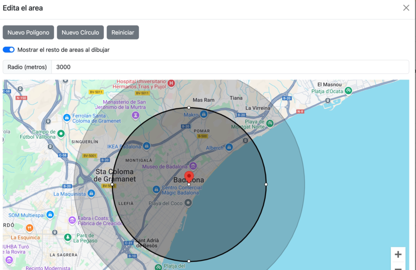The height and width of the screenshot is (270, 416).
Task: Select the circle's top edge handle
Action: [x=189, y=108]
